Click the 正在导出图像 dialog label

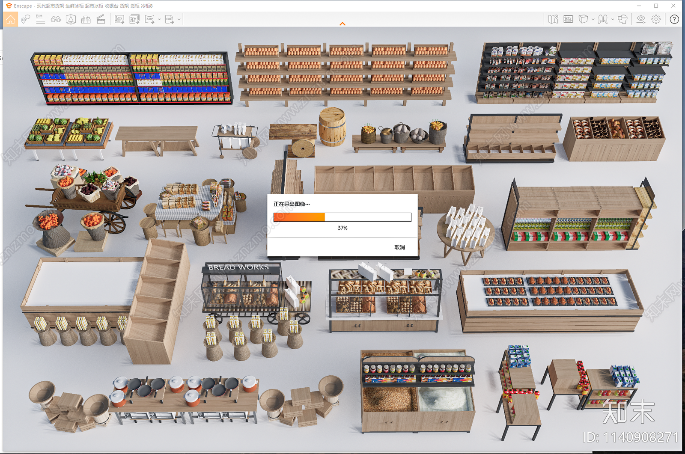[292, 204]
